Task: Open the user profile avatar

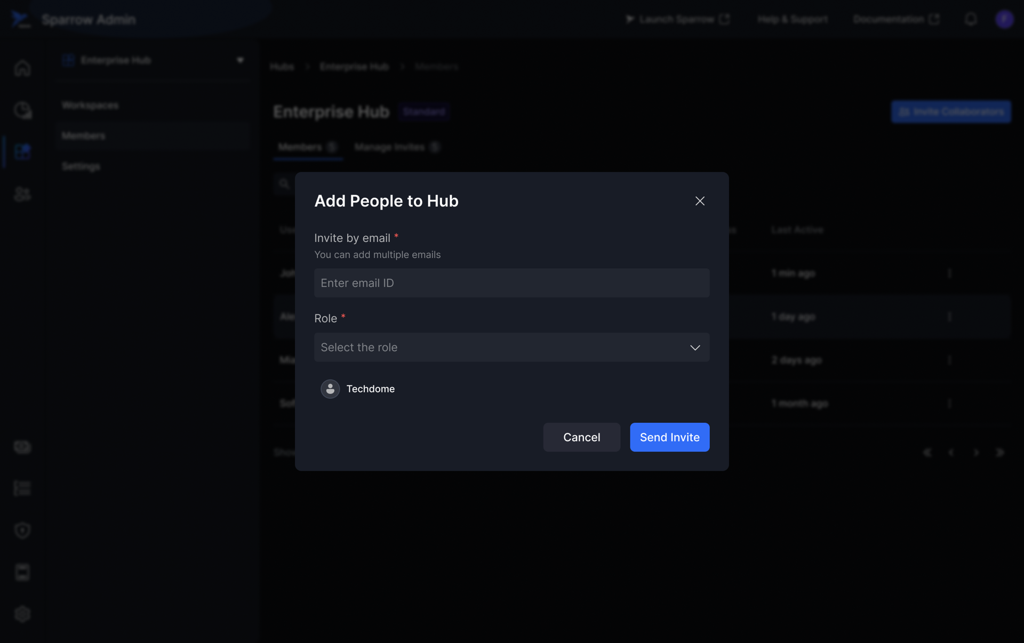Action: 1004,19
